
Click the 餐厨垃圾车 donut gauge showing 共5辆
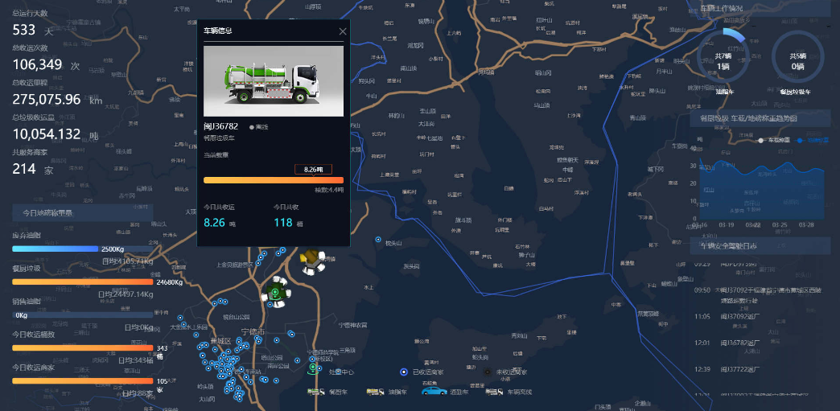pyautogui.click(x=797, y=58)
